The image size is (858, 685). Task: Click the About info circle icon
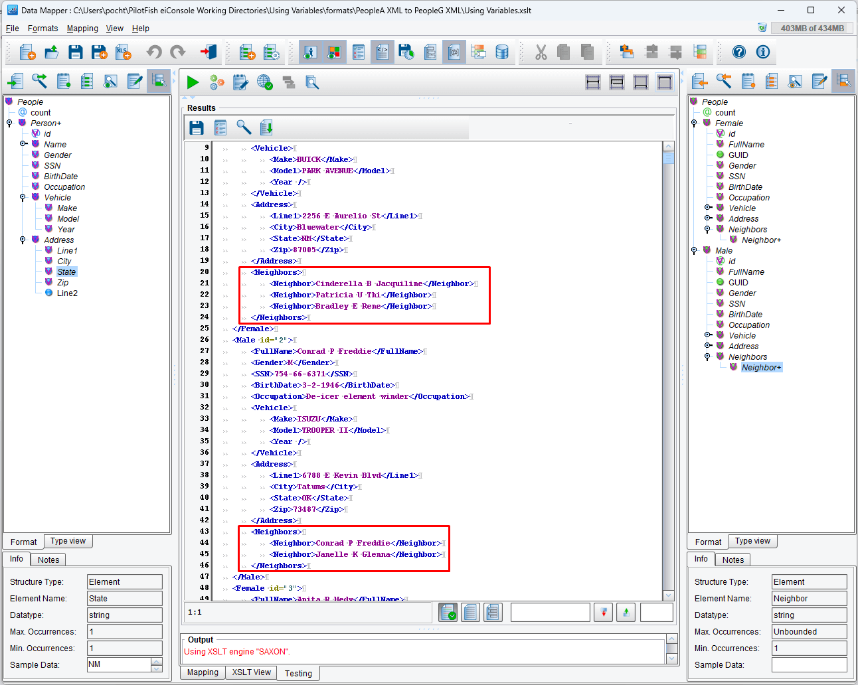coord(763,52)
